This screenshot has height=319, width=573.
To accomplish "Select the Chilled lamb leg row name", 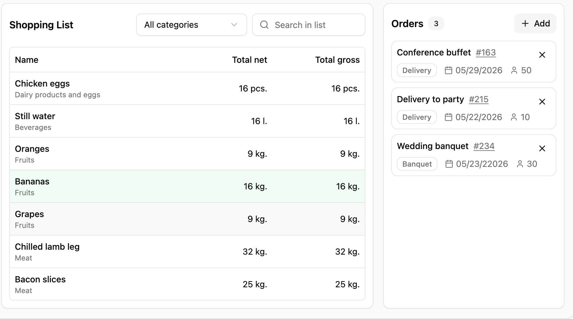I will [47, 247].
